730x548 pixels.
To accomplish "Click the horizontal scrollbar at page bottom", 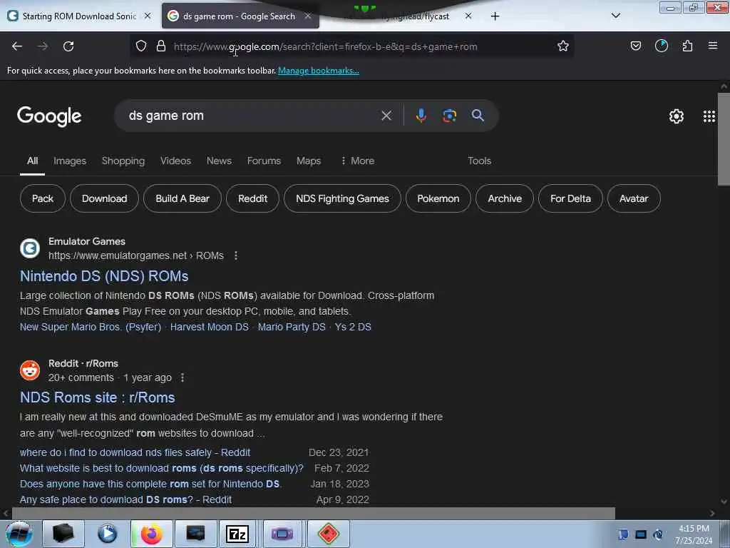I will 314,514.
